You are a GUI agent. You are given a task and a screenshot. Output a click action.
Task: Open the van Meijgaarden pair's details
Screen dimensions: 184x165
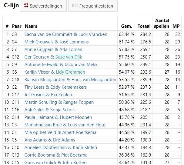click(x=70, y=80)
